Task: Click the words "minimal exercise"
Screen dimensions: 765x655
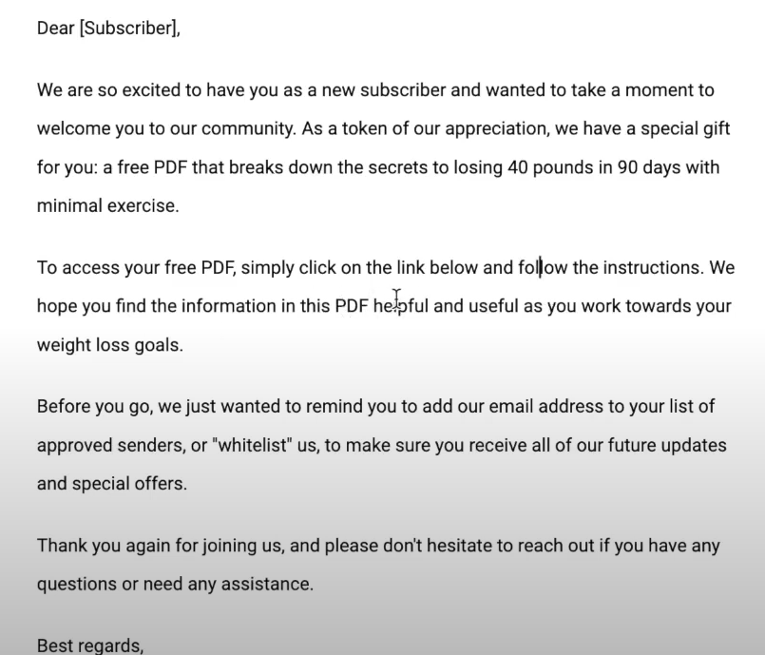Action: 107,206
